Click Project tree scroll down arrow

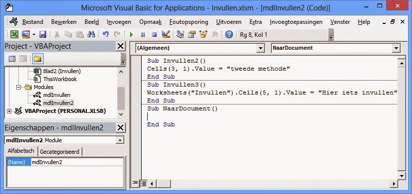[121, 114]
